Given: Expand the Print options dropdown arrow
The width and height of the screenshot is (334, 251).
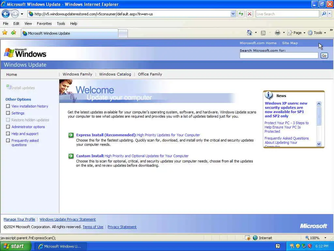Looking at the screenshot, I should coord(284,33).
